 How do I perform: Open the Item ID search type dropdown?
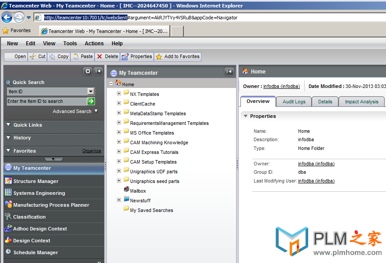(x=91, y=91)
